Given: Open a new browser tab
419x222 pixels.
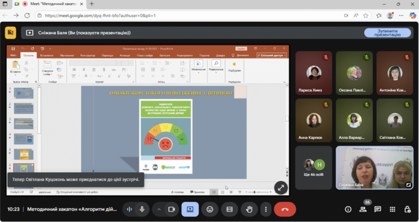Looking at the screenshot, I should (92, 4).
